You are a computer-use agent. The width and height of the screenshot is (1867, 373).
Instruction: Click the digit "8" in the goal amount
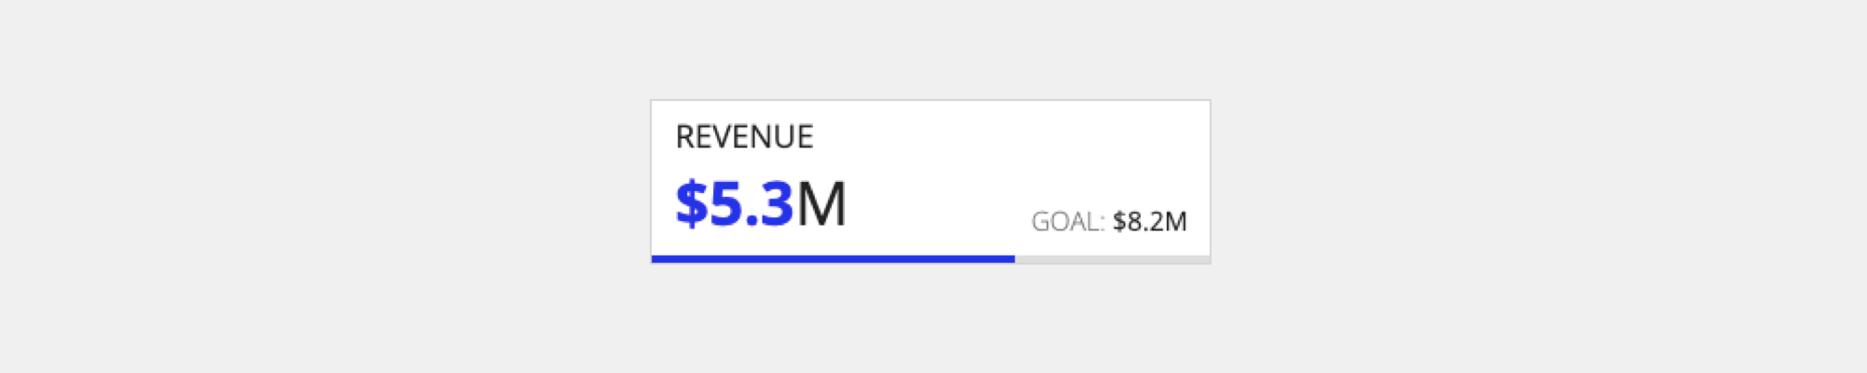(x=1135, y=222)
